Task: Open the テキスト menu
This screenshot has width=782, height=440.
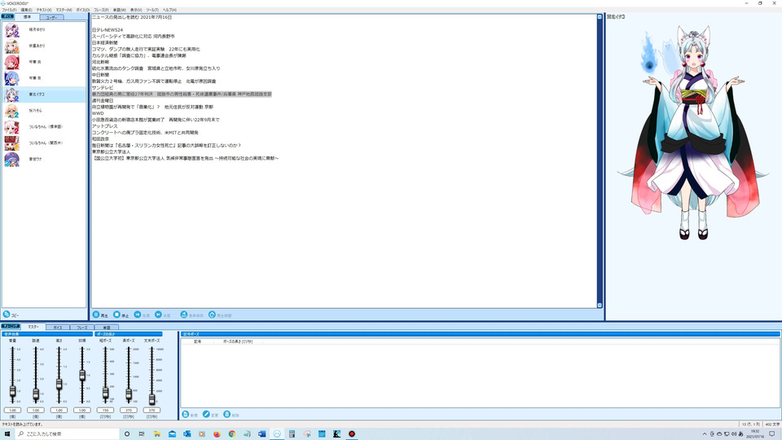Action: click(44, 10)
